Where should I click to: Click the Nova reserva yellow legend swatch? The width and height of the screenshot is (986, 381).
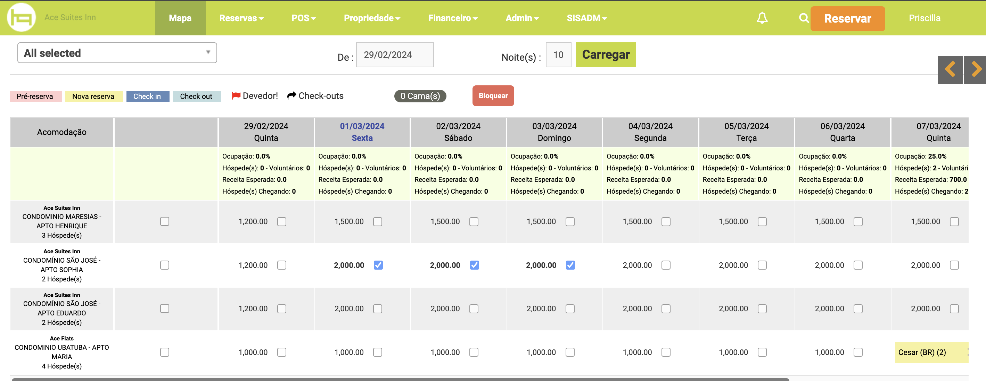(93, 96)
